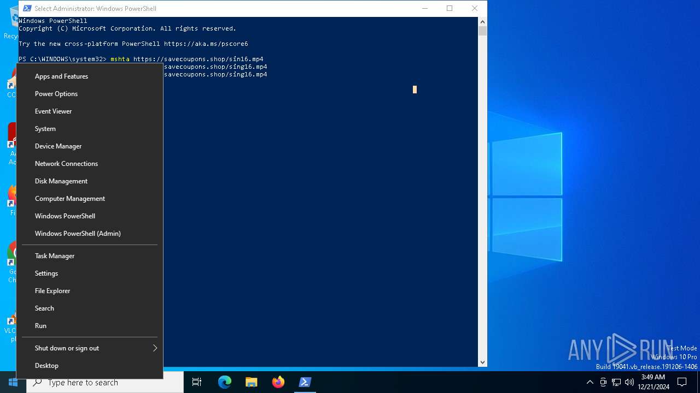Focus the taskbar search box
The image size is (700, 393).
coord(105,382)
